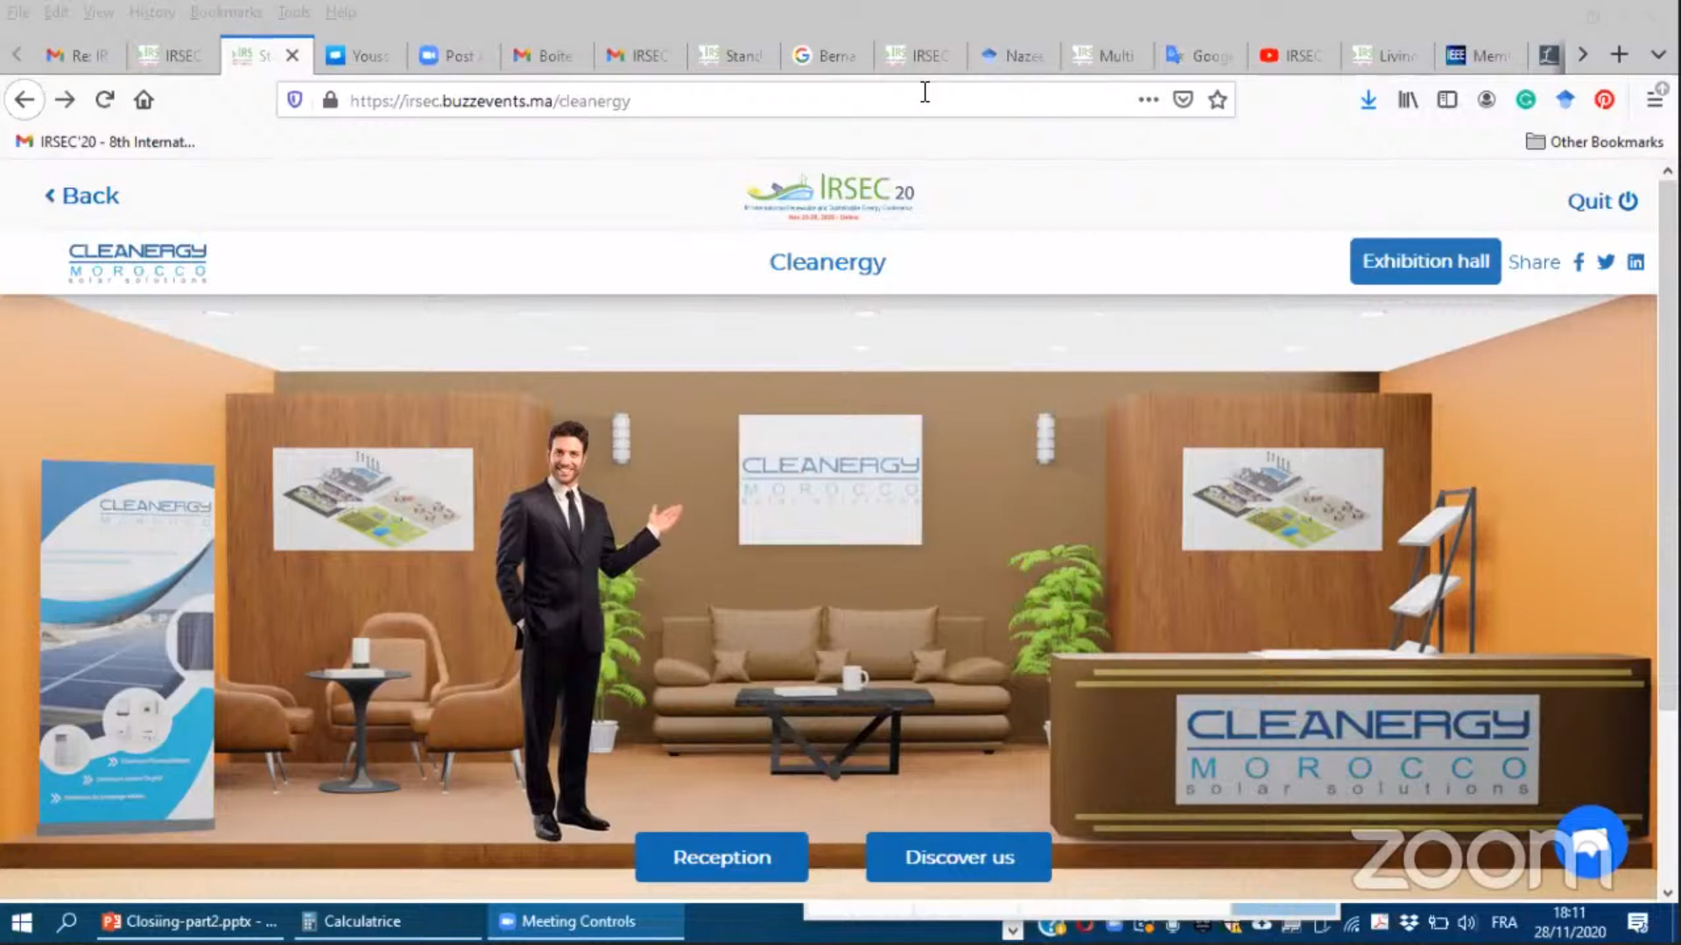Image resolution: width=1681 pixels, height=945 pixels.
Task: Open page actions three-dot menu
Action: click(x=1149, y=100)
